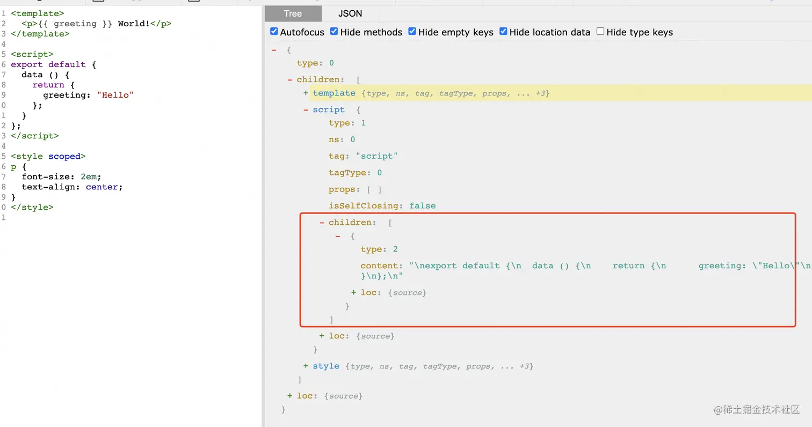Click the closing </style> tag line
Viewport: 812px width, 427px height.
point(32,208)
